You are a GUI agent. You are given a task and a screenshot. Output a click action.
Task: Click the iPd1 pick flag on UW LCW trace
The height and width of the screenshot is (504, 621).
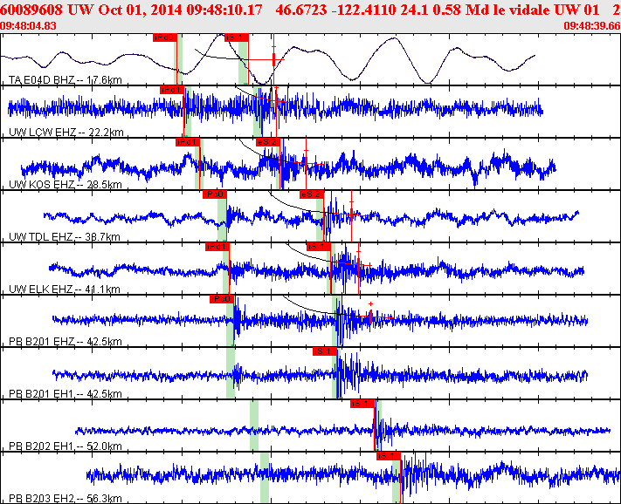tap(172, 90)
